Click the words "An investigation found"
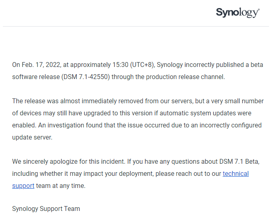271x221 pixels. click(70, 125)
